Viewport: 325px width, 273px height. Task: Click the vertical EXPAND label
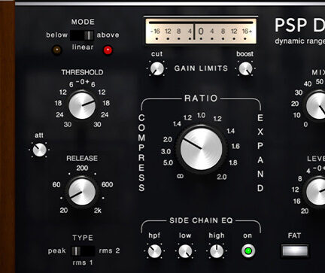click(x=260, y=153)
